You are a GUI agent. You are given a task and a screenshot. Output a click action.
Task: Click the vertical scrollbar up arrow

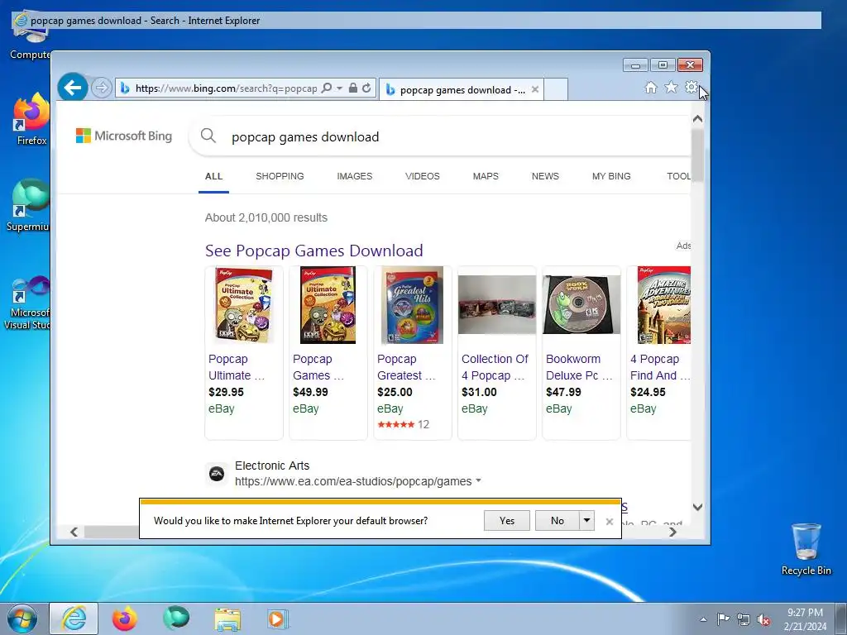[697, 119]
